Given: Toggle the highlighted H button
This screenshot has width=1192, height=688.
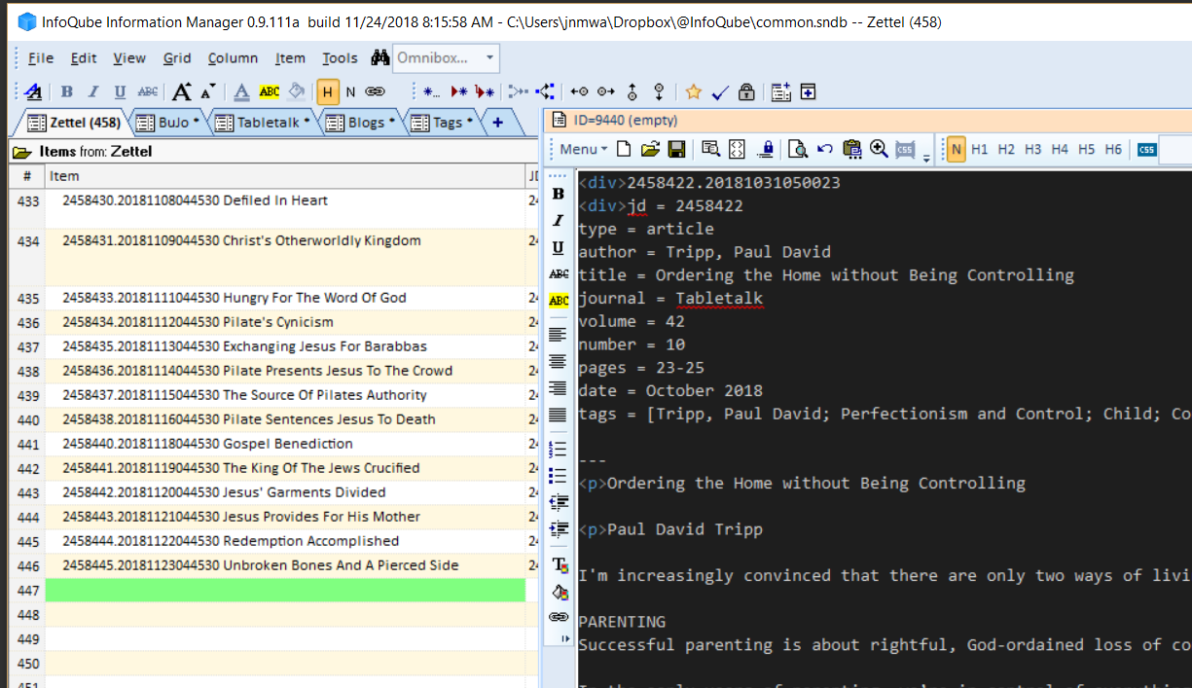Looking at the screenshot, I should [x=328, y=91].
